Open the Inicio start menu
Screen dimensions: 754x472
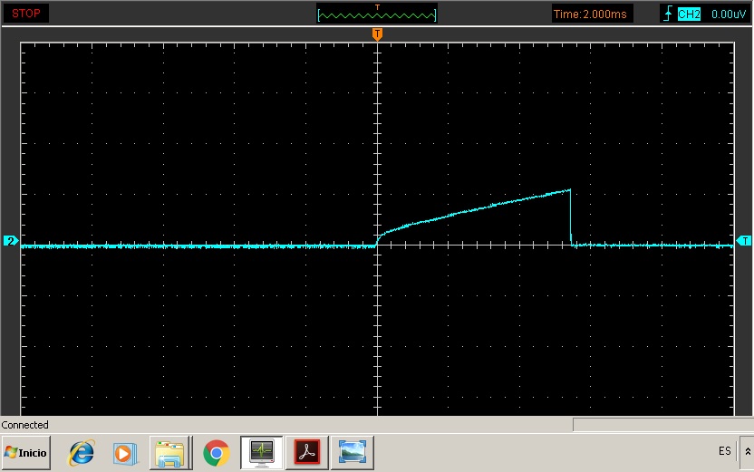pyautogui.click(x=26, y=451)
